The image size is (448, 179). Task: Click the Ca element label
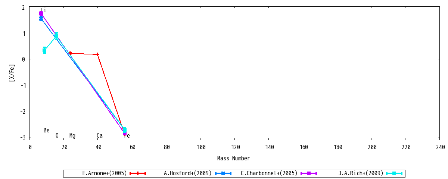pyautogui.click(x=100, y=136)
